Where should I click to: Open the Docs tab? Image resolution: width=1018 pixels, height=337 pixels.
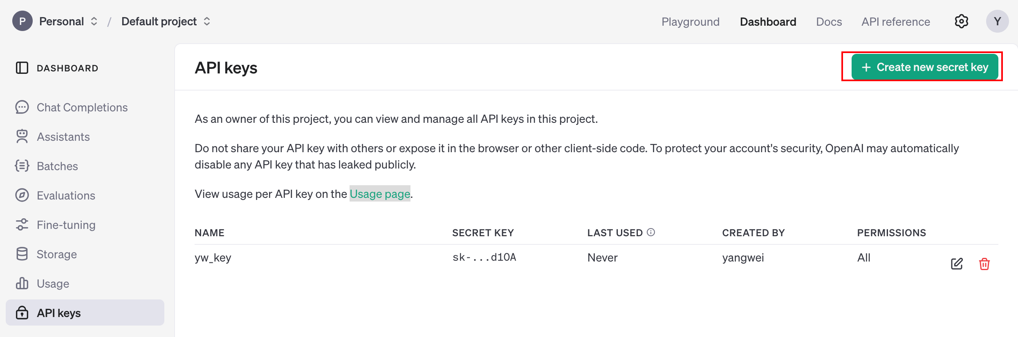829,22
